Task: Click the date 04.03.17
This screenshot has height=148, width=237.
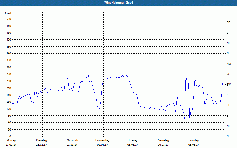Action: [163, 145]
